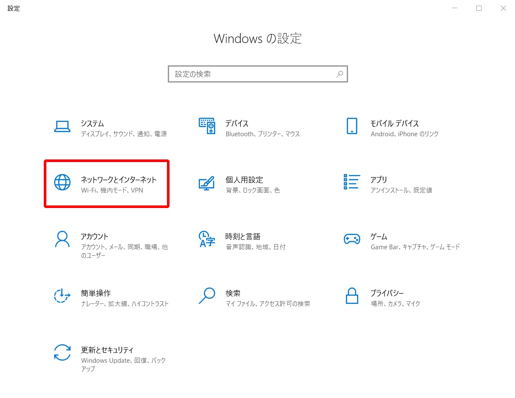Screen dimensions: 515x398
Task: Open the システム settings title
Action: (x=92, y=123)
